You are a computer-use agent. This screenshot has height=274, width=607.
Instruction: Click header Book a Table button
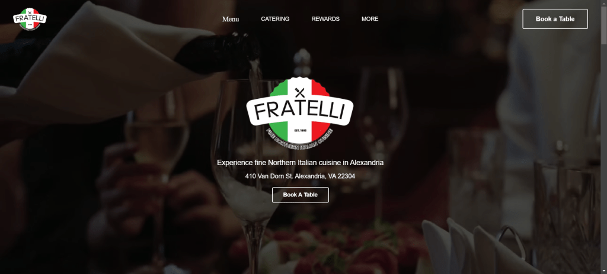(x=555, y=19)
